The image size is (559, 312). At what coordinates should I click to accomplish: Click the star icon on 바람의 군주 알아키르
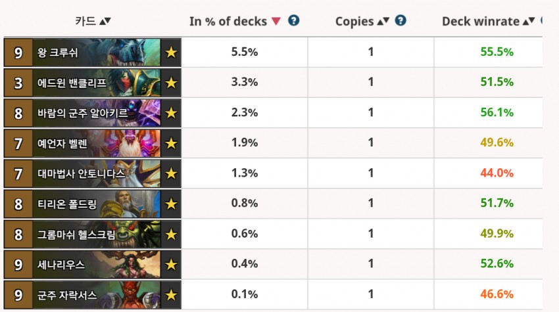172,113
